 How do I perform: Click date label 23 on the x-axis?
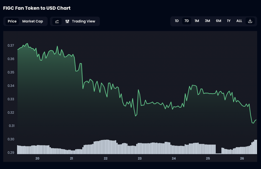pos(140,159)
